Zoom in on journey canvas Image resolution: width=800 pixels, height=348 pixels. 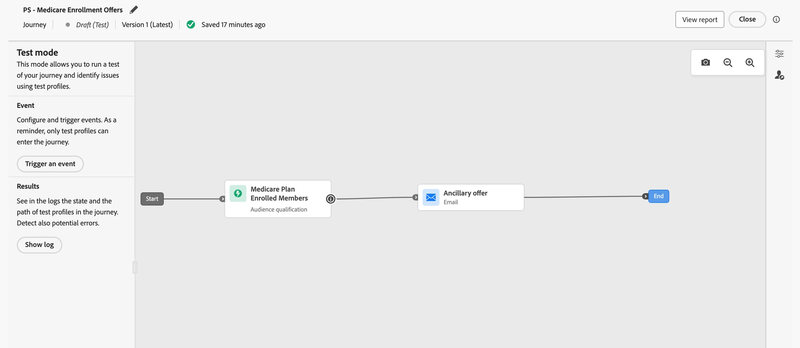[x=750, y=63]
